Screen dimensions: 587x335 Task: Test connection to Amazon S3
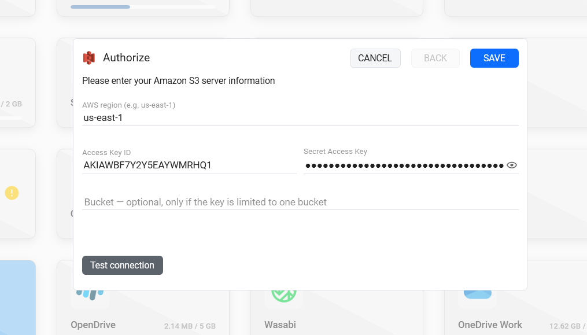(x=123, y=266)
